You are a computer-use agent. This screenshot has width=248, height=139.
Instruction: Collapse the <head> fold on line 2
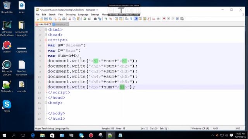[46, 35]
